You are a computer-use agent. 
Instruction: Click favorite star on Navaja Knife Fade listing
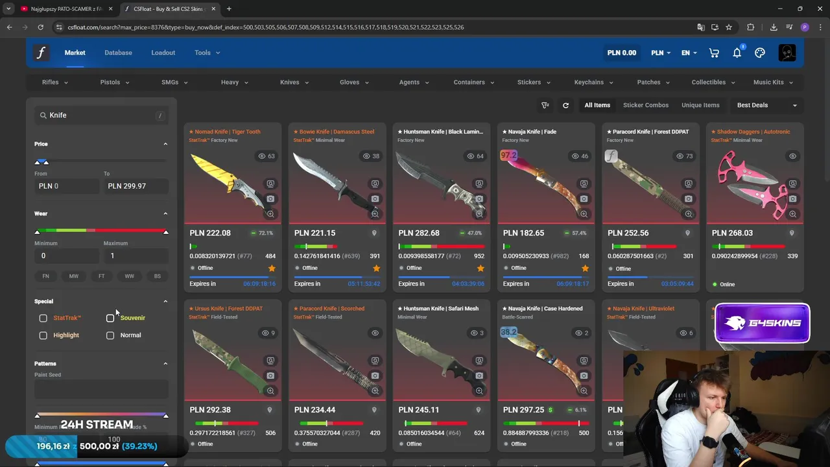pos(585,268)
